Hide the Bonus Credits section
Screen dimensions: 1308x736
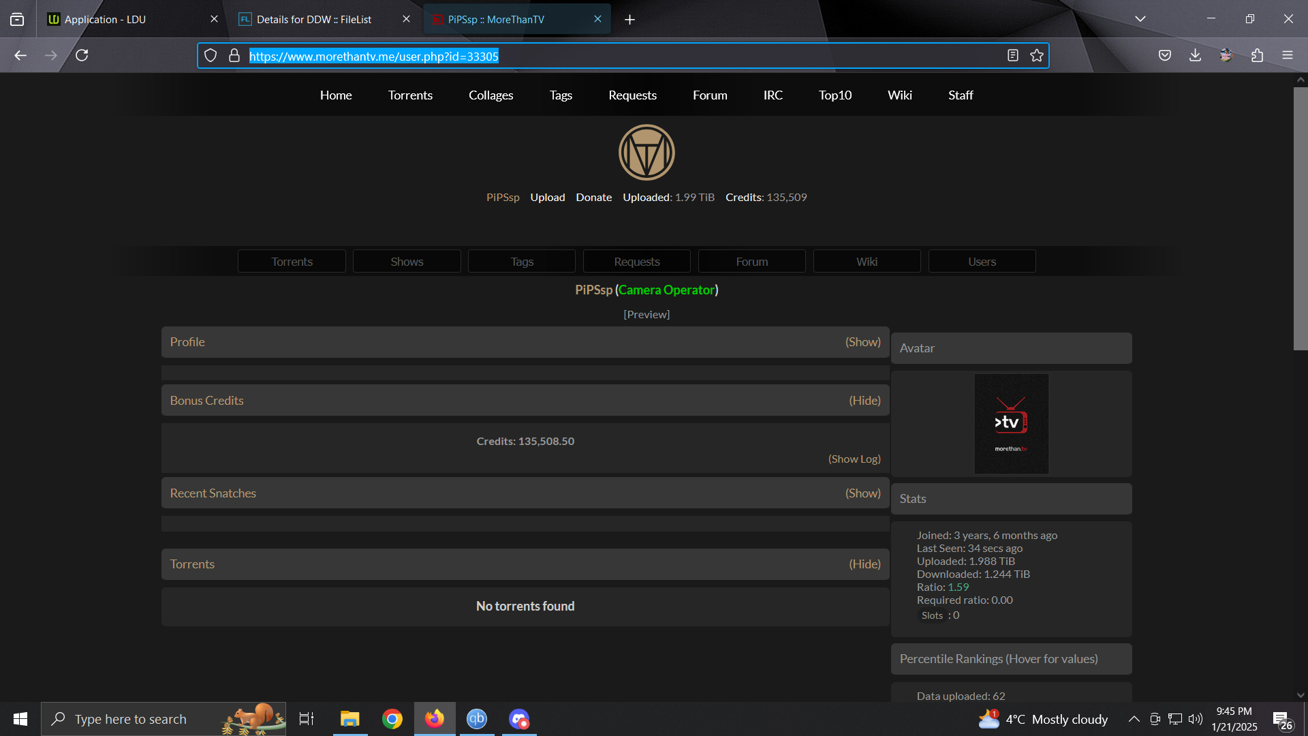[x=865, y=401]
